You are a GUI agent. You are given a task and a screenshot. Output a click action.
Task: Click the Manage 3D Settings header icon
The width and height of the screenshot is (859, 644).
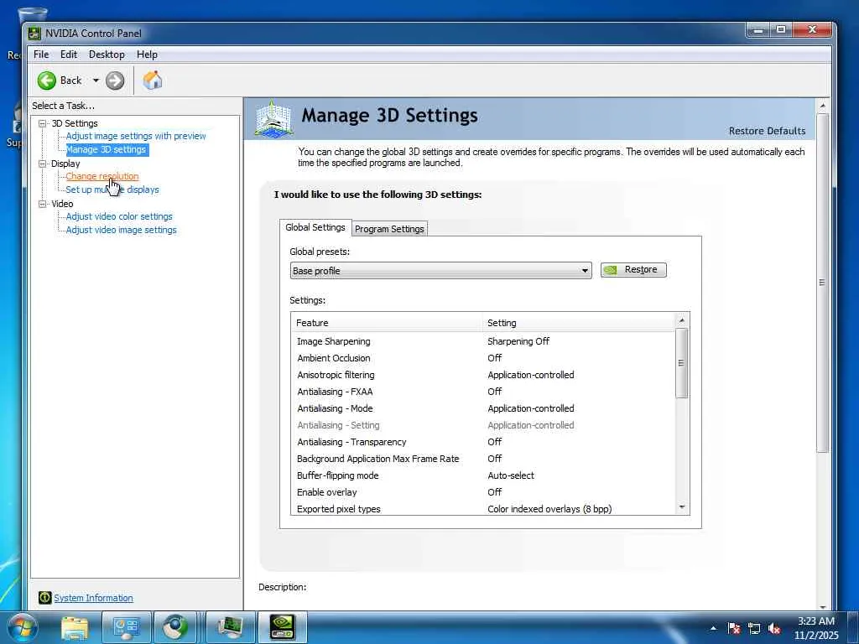273,118
